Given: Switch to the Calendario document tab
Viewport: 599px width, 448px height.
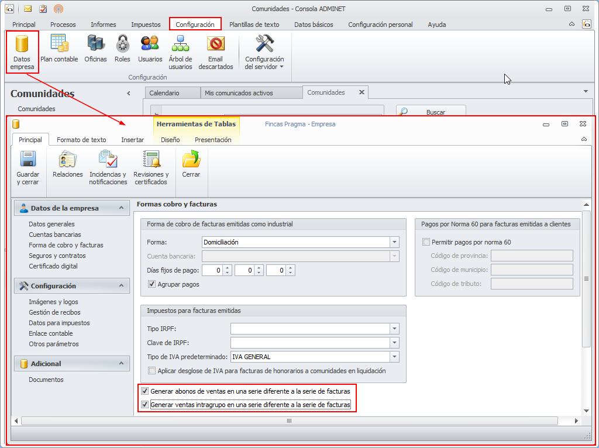Looking at the screenshot, I should coord(173,93).
